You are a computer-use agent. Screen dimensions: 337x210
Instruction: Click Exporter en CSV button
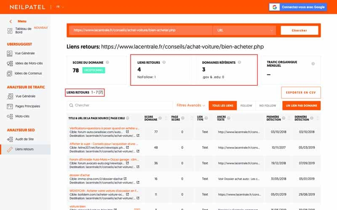[x=301, y=92]
